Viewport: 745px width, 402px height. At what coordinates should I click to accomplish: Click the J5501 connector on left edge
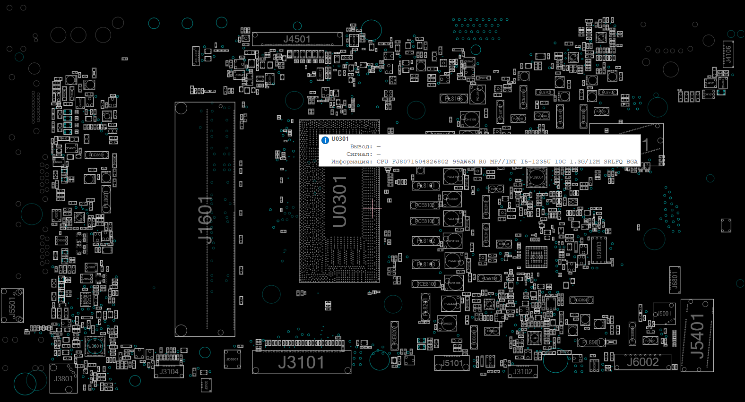click(12, 306)
